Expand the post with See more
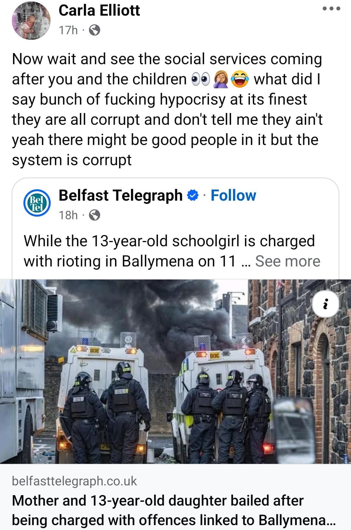 click(288, 261)
